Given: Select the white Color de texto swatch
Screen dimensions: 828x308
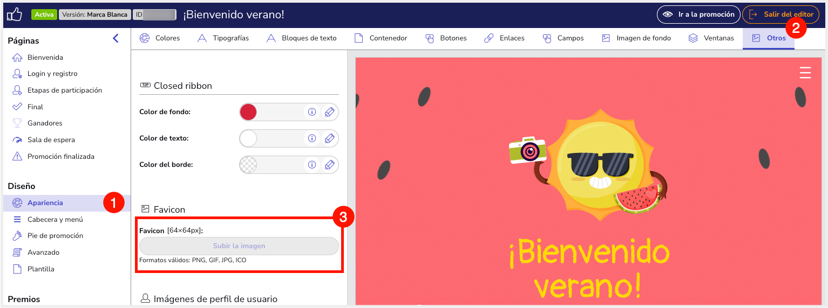Looking at the screenshot, I should click(x=248, y=138).
